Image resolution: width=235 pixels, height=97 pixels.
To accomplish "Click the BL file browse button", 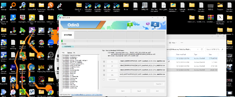I will coord(112,61).
